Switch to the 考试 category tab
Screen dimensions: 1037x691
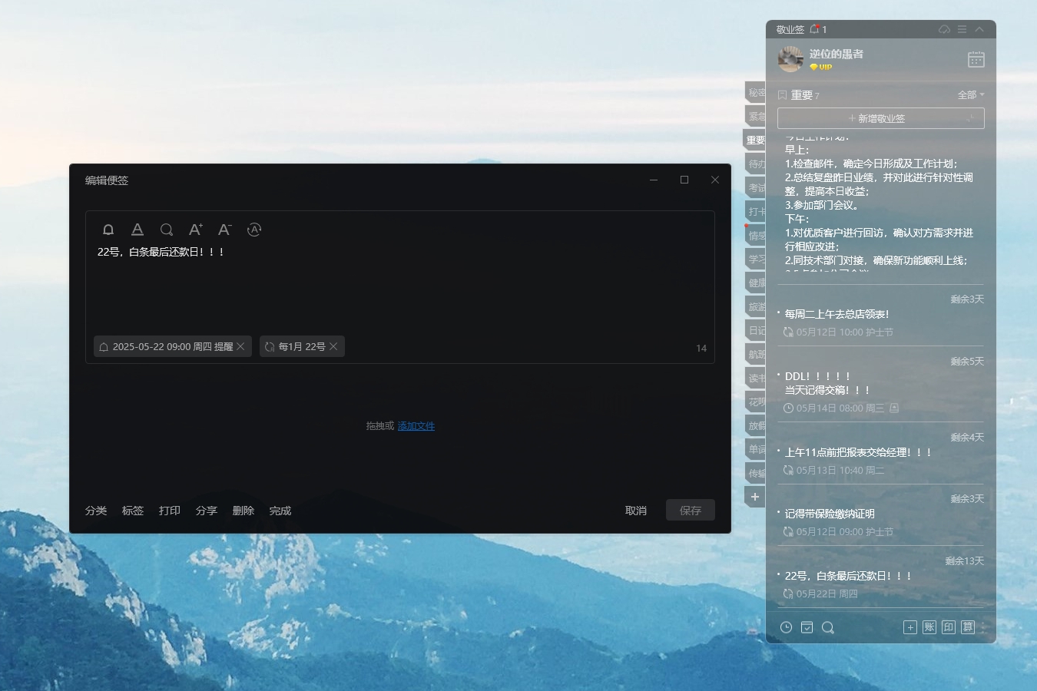[755, 187]
